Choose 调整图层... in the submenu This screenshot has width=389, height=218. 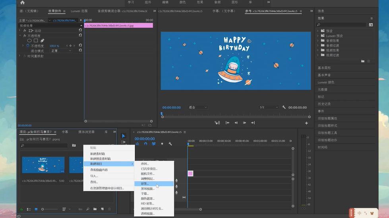tap(154, 179)
